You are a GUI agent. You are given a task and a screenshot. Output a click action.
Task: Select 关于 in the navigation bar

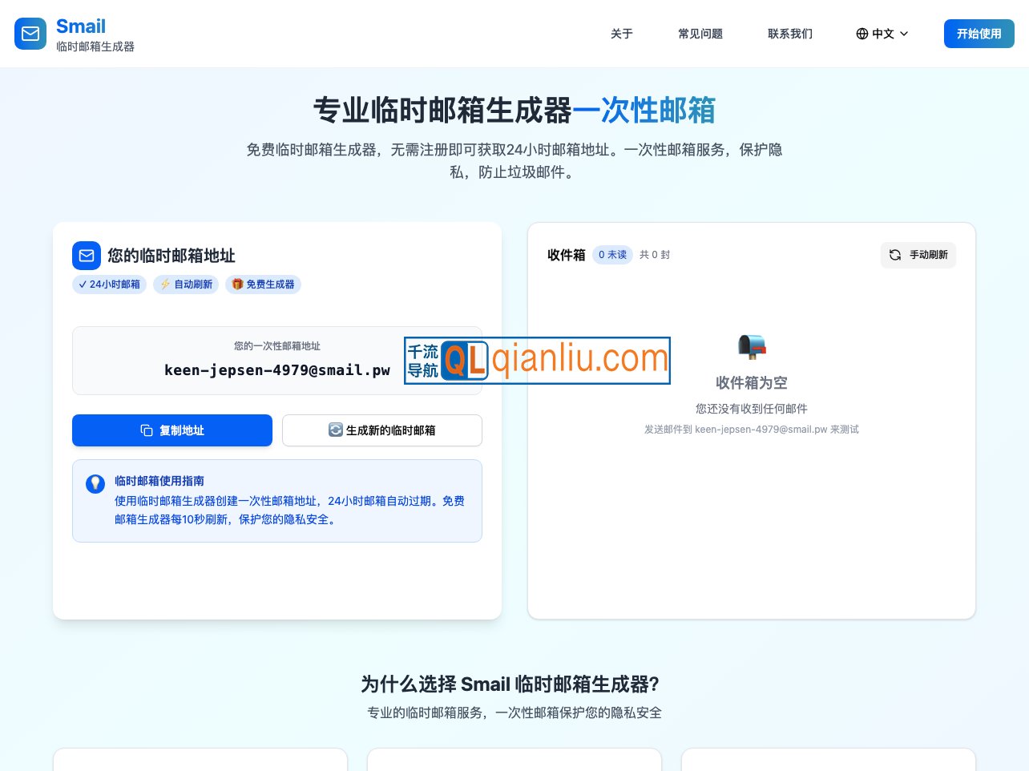[x=622, y=34]
